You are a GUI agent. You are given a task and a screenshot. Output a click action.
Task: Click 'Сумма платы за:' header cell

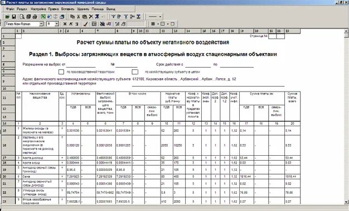click(x=262, y=98)
